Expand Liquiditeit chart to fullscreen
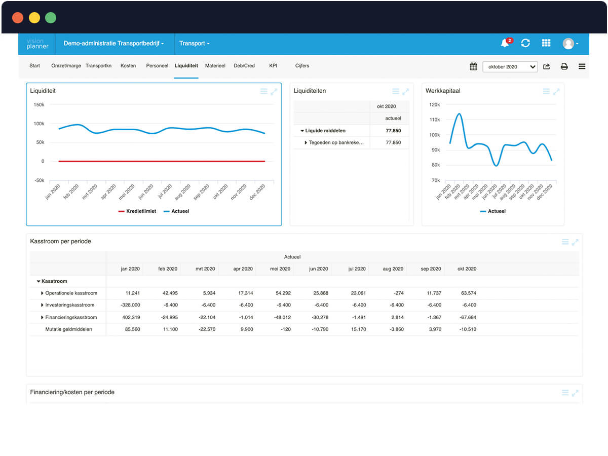Viewport: 608px width, 456px height. pyautogui.click(x=274, y=92)
